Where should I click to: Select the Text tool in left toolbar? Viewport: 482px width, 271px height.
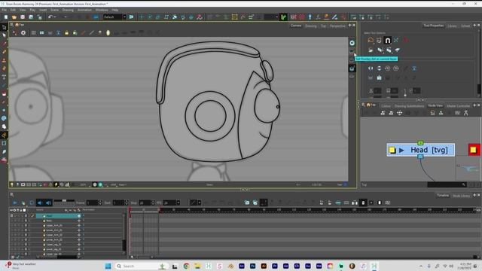point(4,77)
